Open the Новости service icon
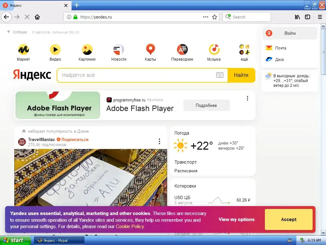The image size is (326, 245). click(x=119, y=53)
